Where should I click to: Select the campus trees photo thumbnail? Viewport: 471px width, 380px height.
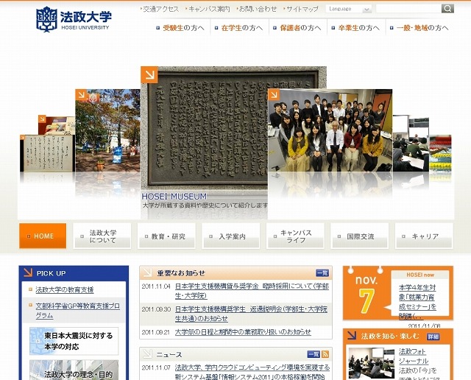pos(107,130)
